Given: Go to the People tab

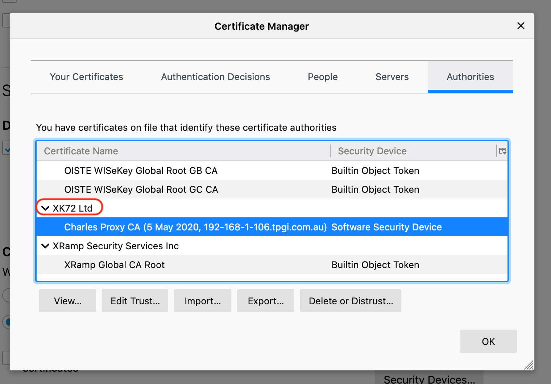Looking at the screenshot, I should pos(323,77).
